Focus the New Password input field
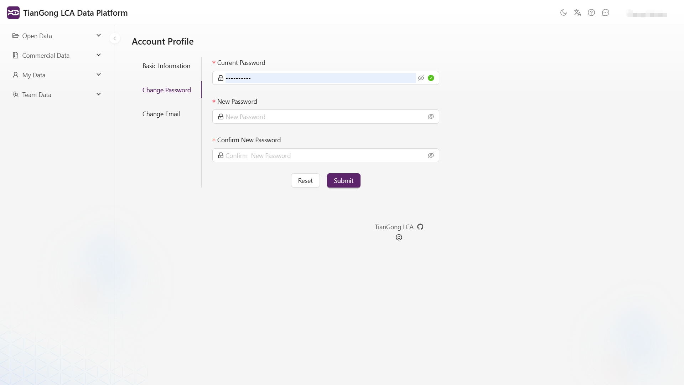684x385 pixels. point(321,117)
